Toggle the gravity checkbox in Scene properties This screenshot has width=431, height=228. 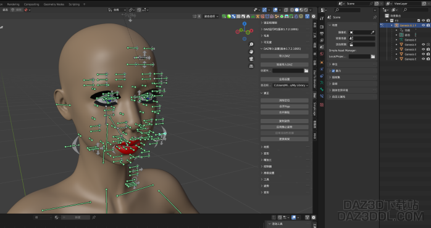coord(333,71)
